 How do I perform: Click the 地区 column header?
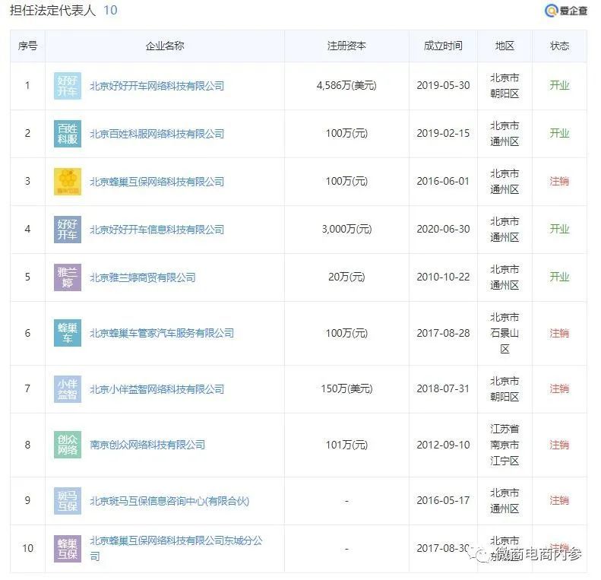[x=505, y=46]
